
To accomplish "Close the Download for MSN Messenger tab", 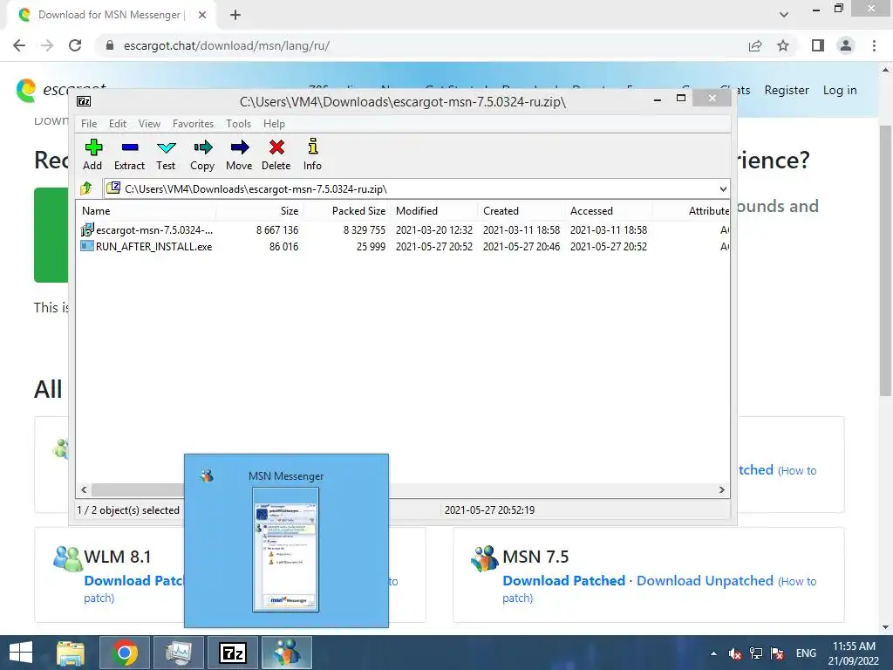I will 202,15.
